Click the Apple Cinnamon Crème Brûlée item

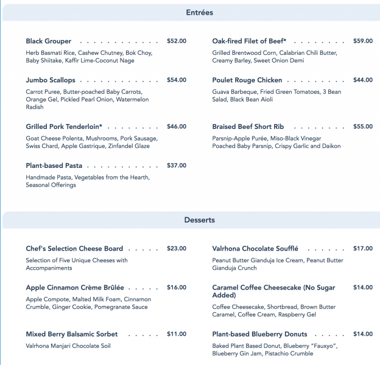(75, 287)
